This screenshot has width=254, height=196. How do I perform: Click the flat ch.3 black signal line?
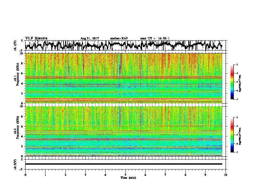pyautogui.click(x=124, y=164)
